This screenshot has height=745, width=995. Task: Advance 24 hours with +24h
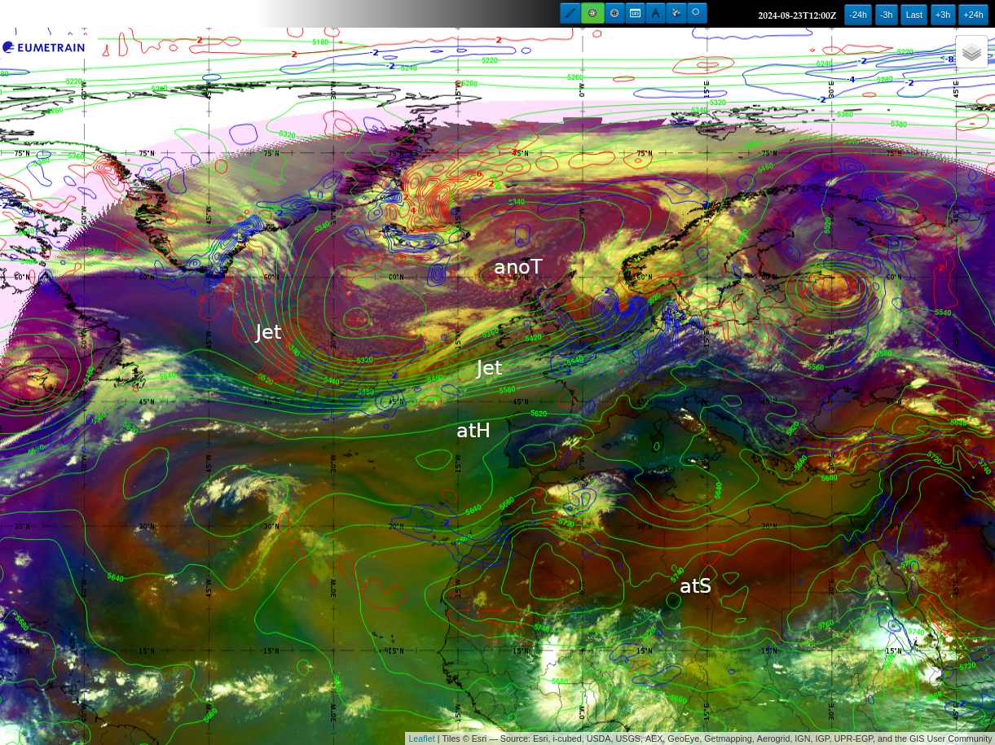click(973, 15)
